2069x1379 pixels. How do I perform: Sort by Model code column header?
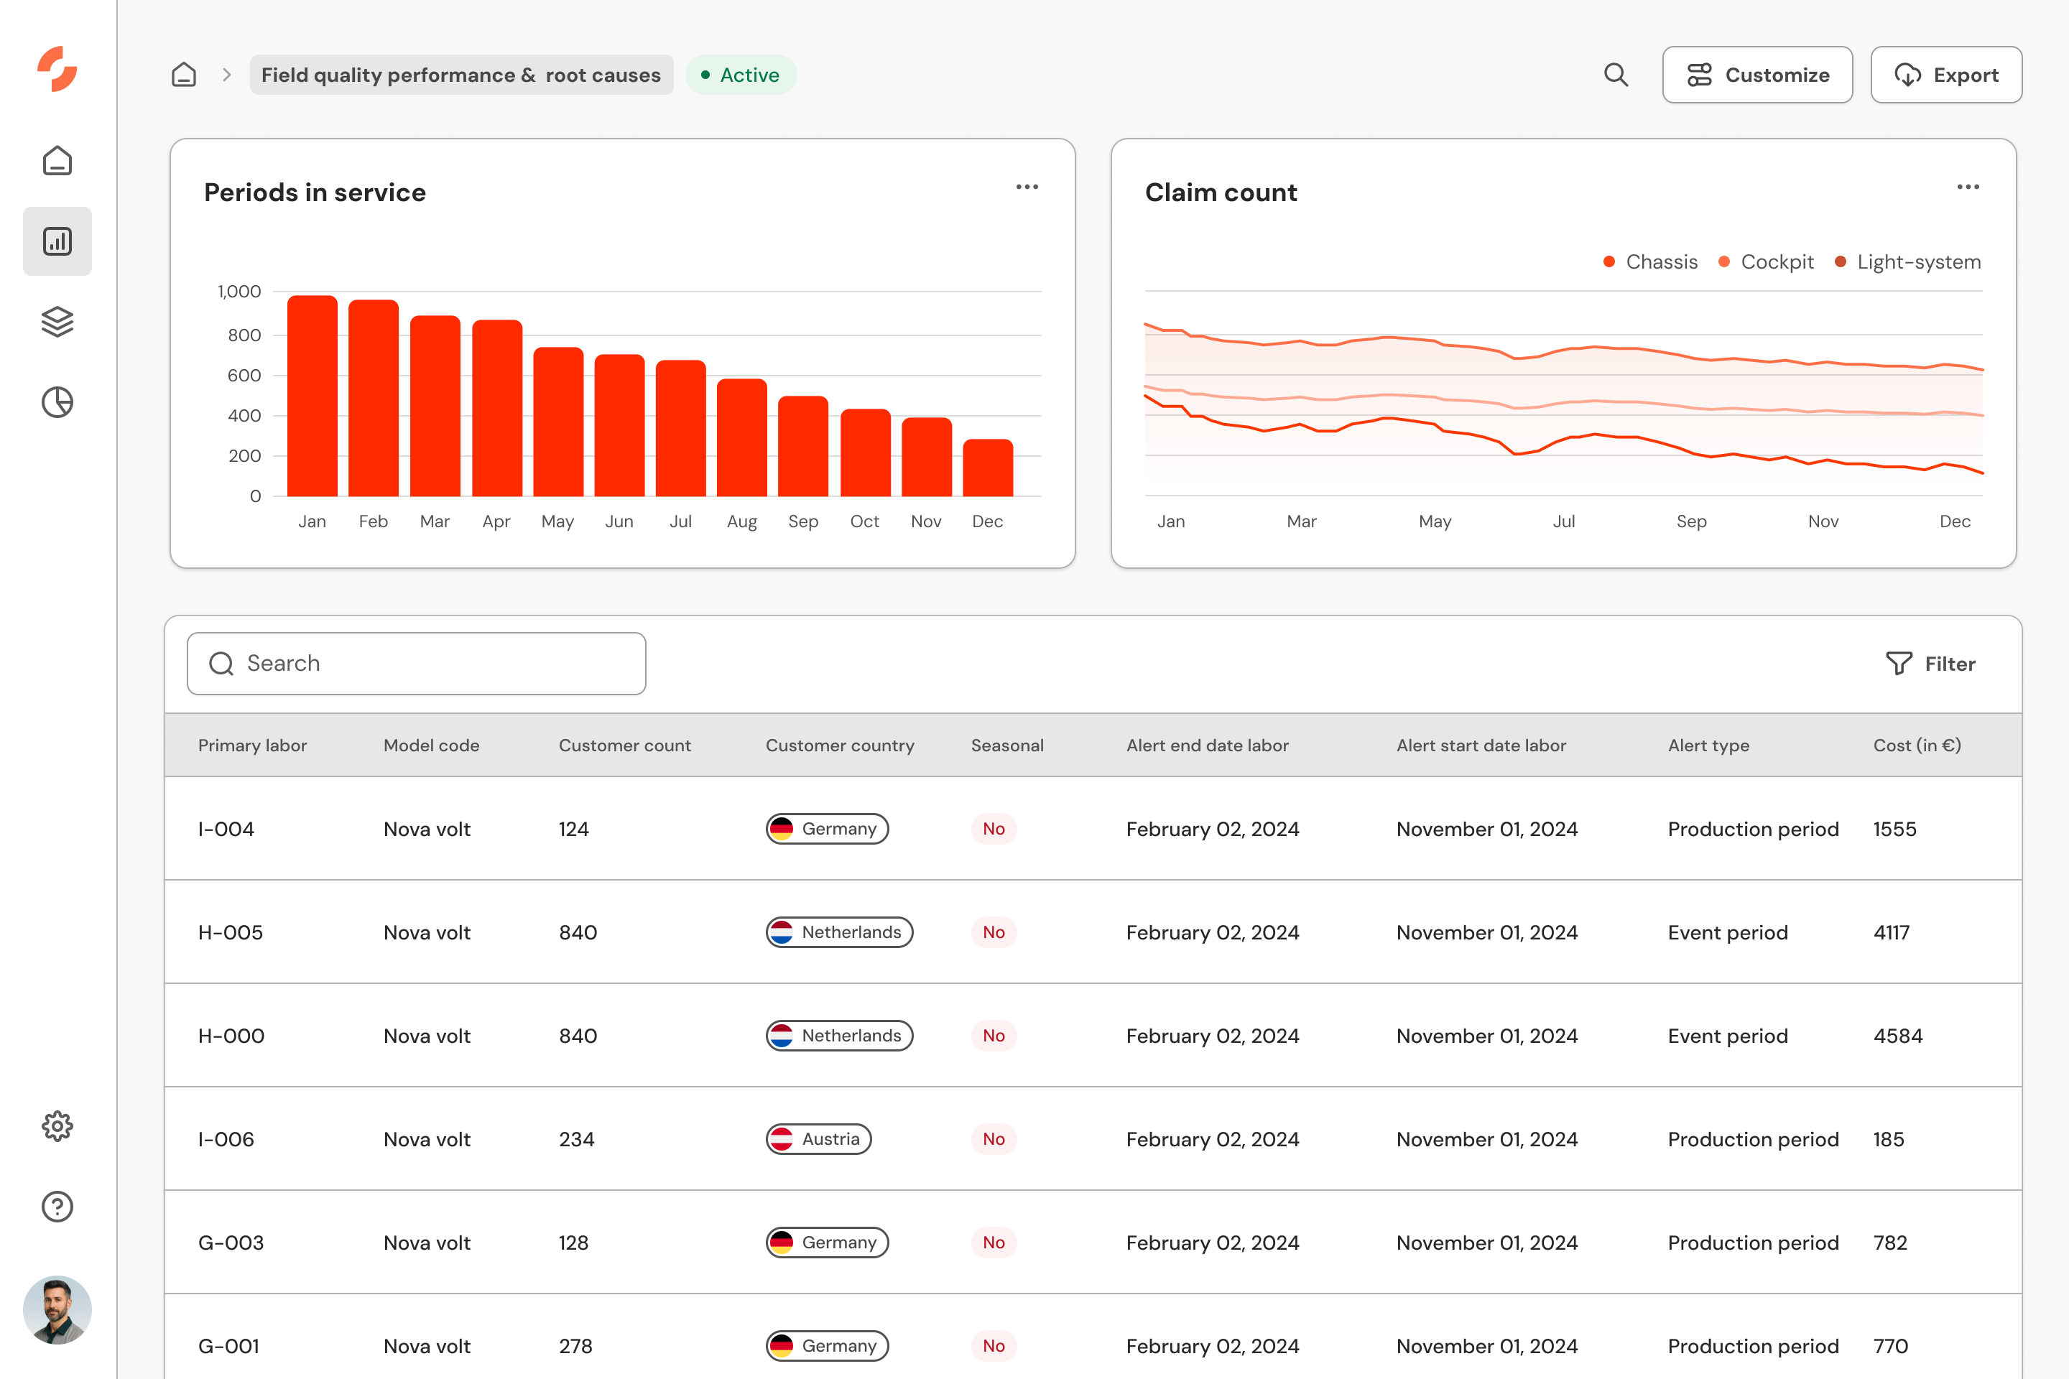431,745
